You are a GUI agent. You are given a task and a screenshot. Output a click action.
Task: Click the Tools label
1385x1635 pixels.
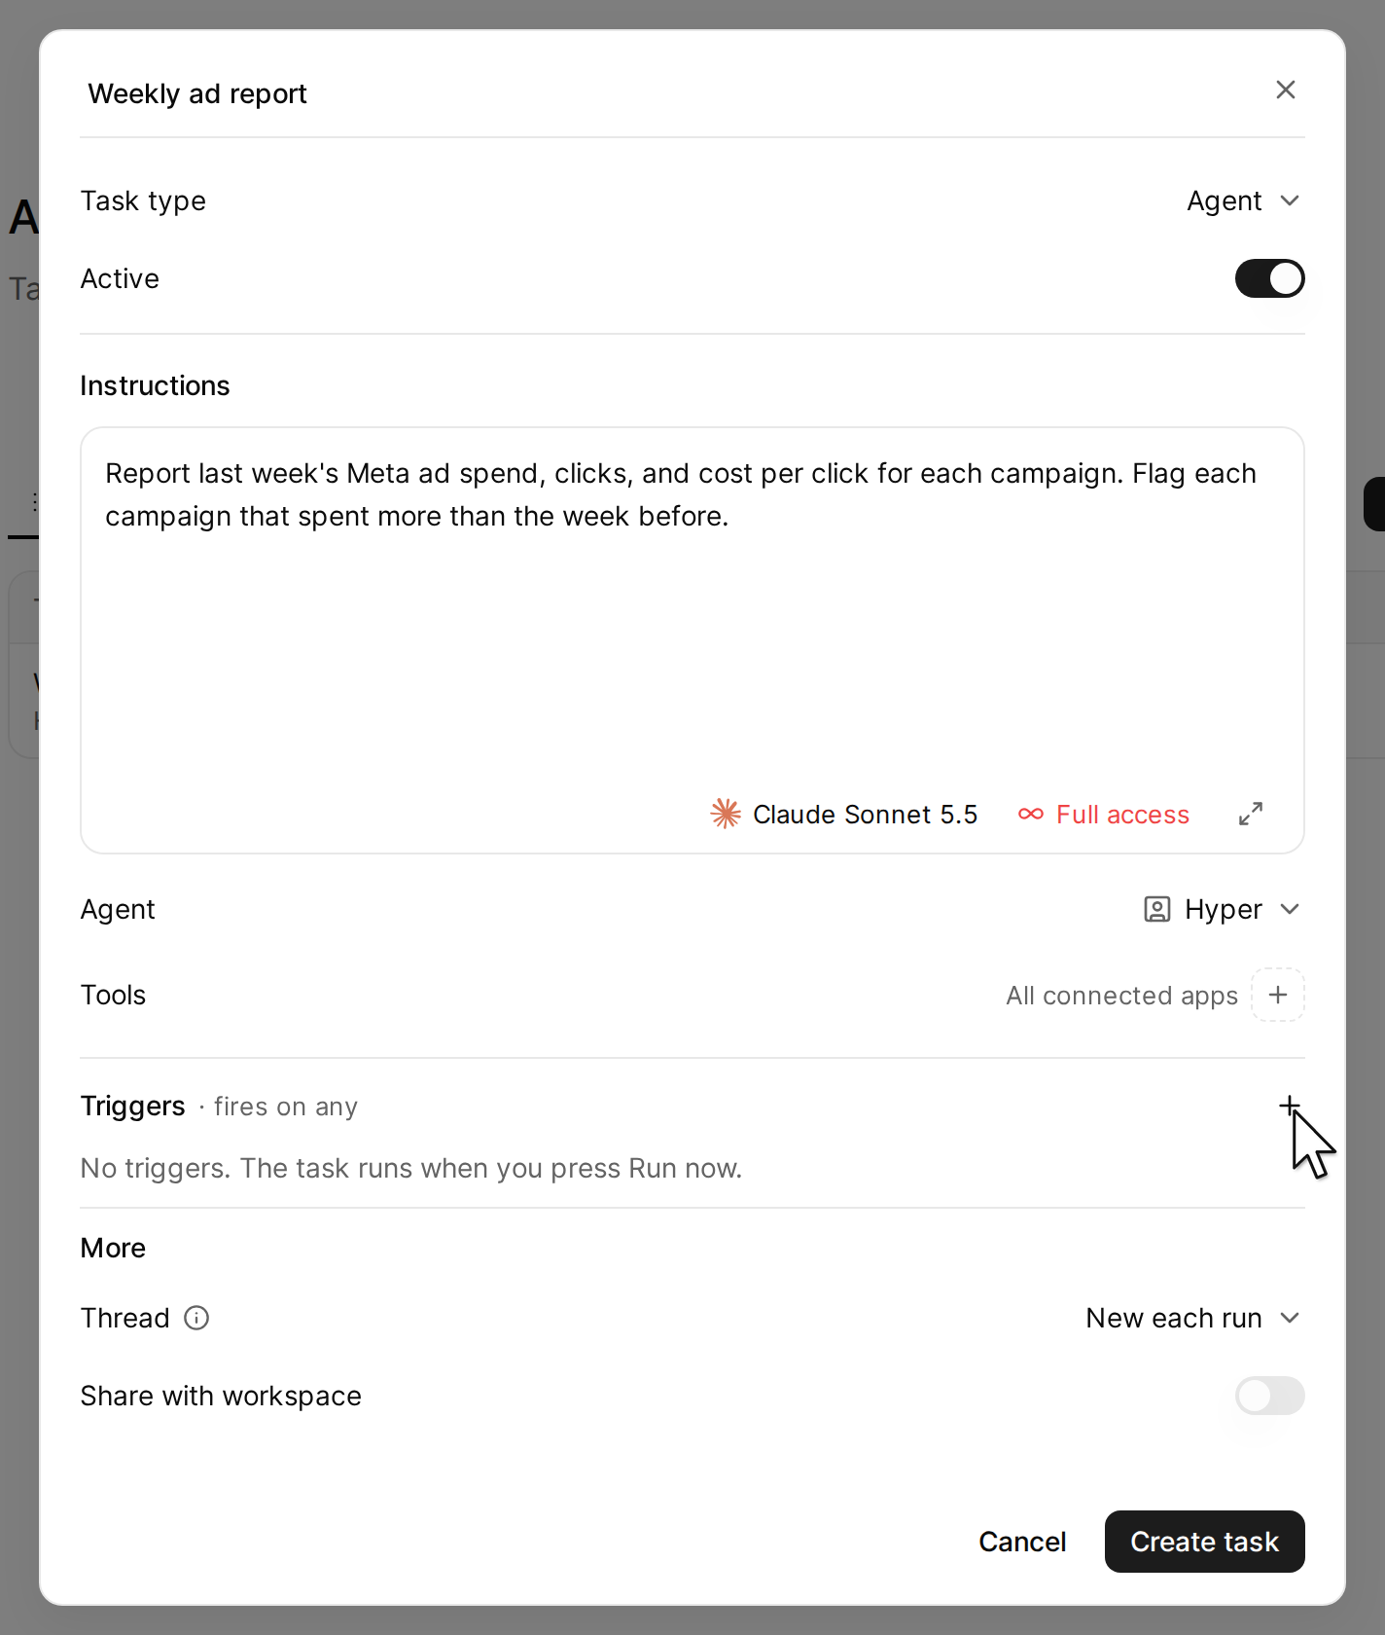113,995
